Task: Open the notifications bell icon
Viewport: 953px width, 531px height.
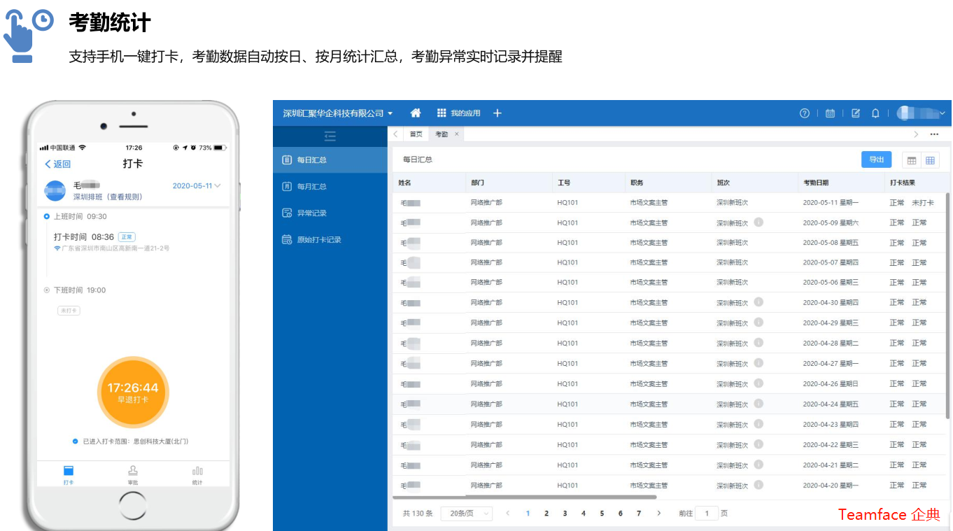Action: click(875, 113)
